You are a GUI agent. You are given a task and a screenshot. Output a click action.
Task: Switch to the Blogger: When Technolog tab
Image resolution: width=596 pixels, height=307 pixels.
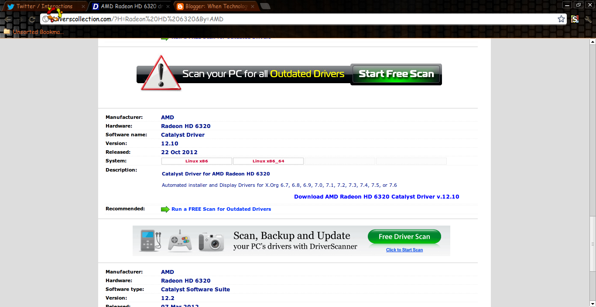(x=216, y=7)
